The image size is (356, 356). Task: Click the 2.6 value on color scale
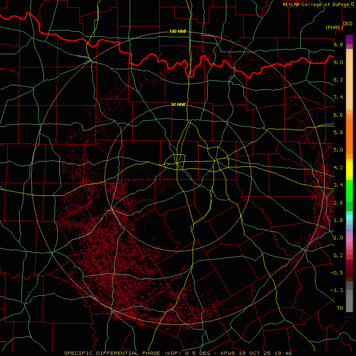tap(338, 203)
